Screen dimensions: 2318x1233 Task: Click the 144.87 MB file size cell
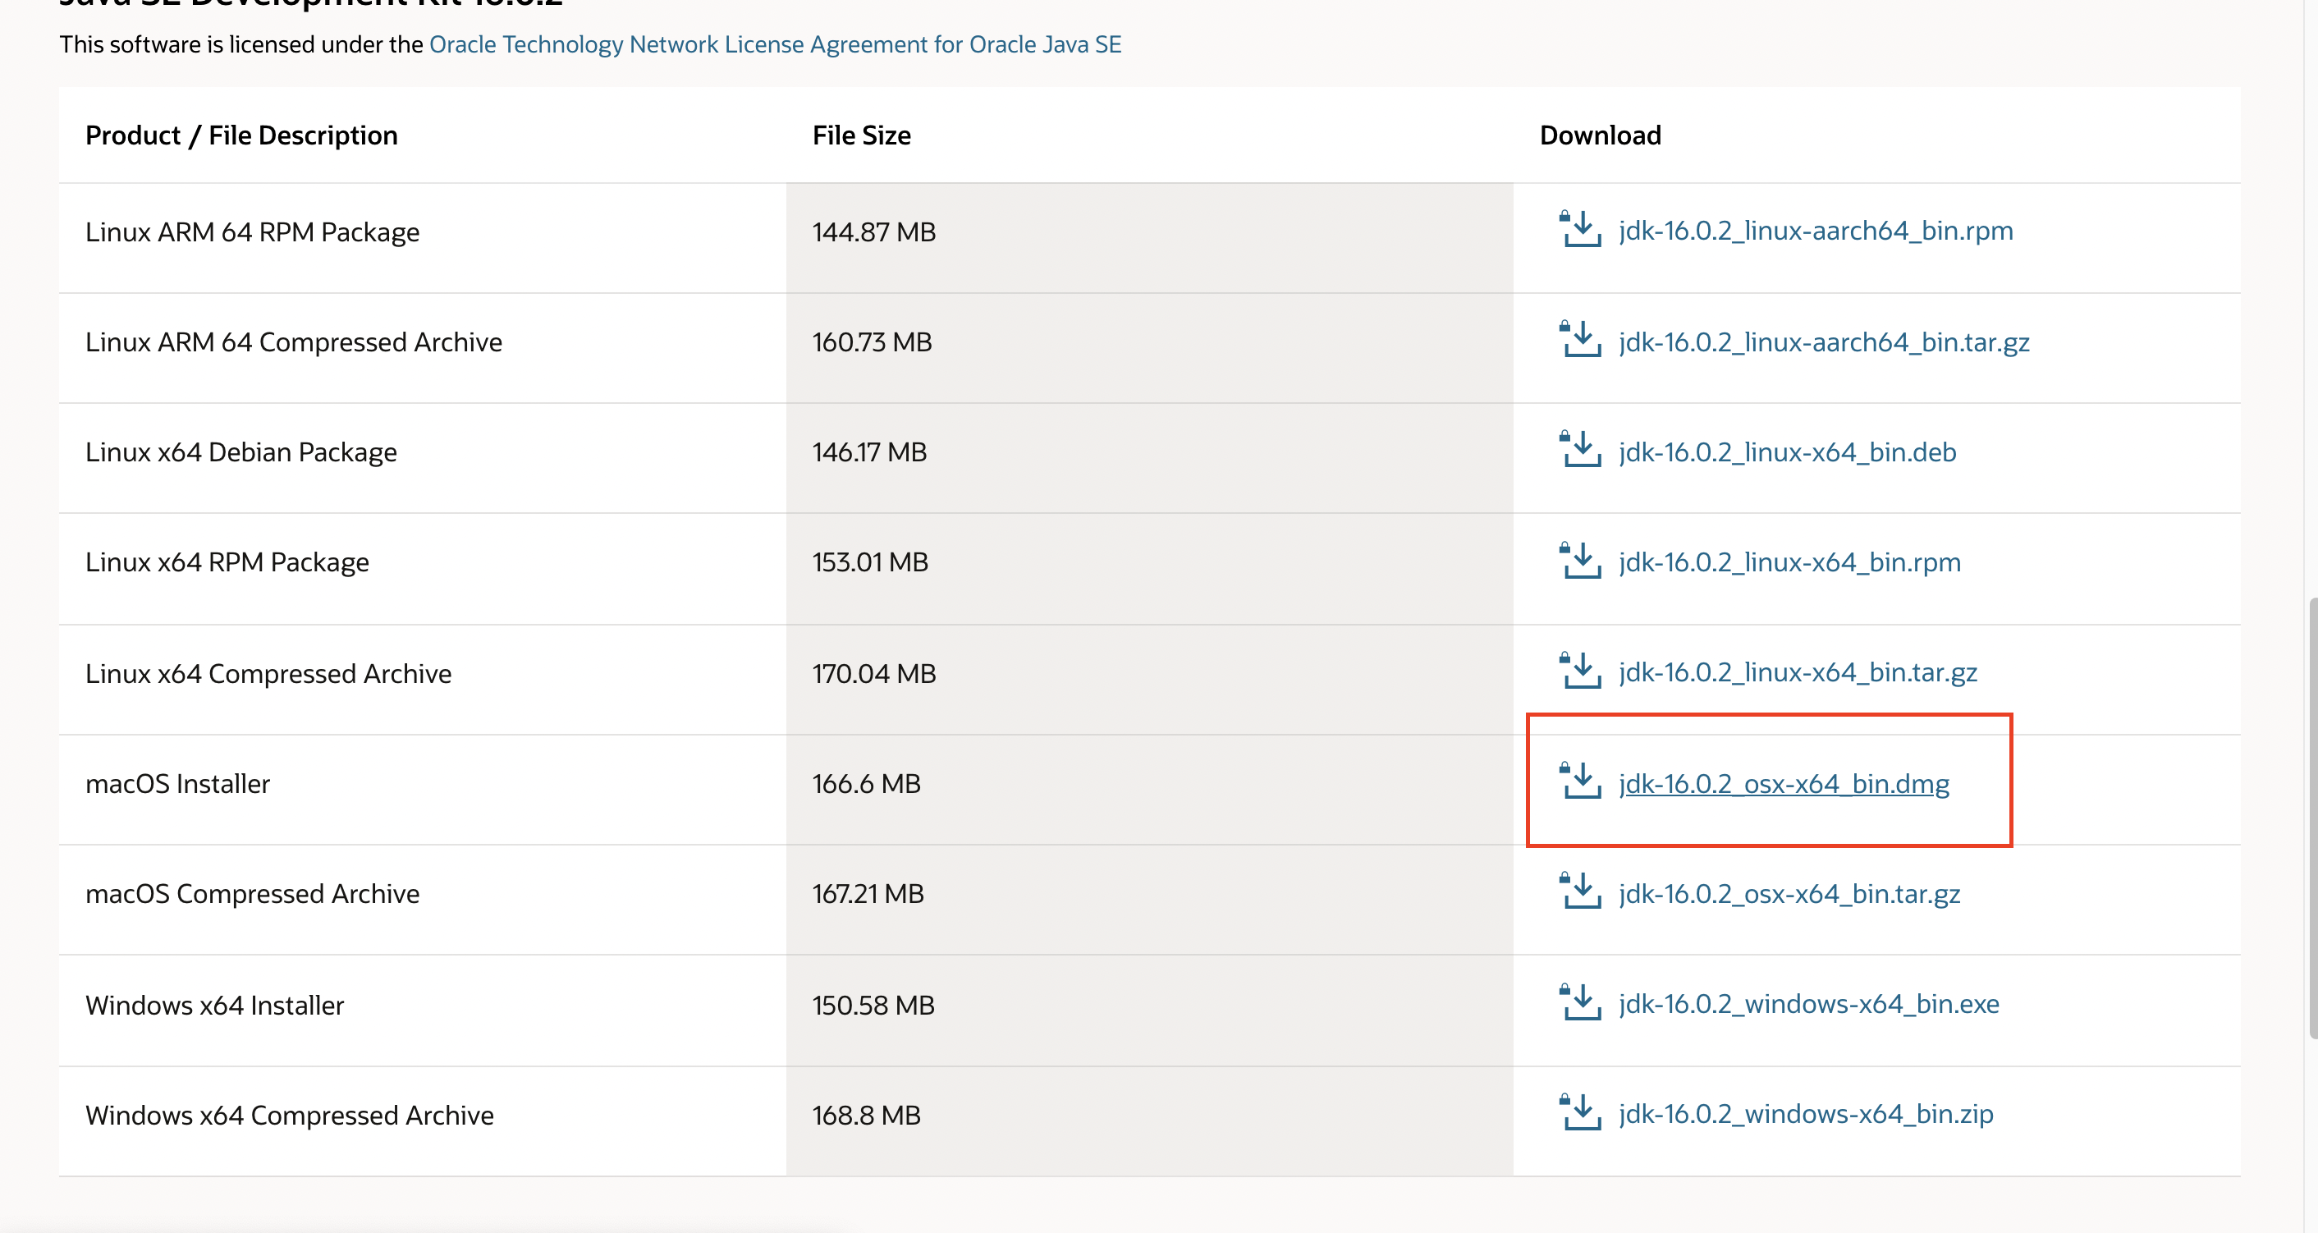[x=1150, y=237]
